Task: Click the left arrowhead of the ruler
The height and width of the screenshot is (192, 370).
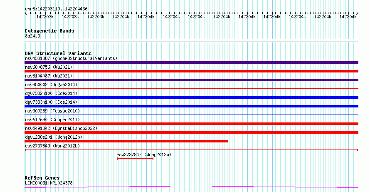Action: [26, 13]
